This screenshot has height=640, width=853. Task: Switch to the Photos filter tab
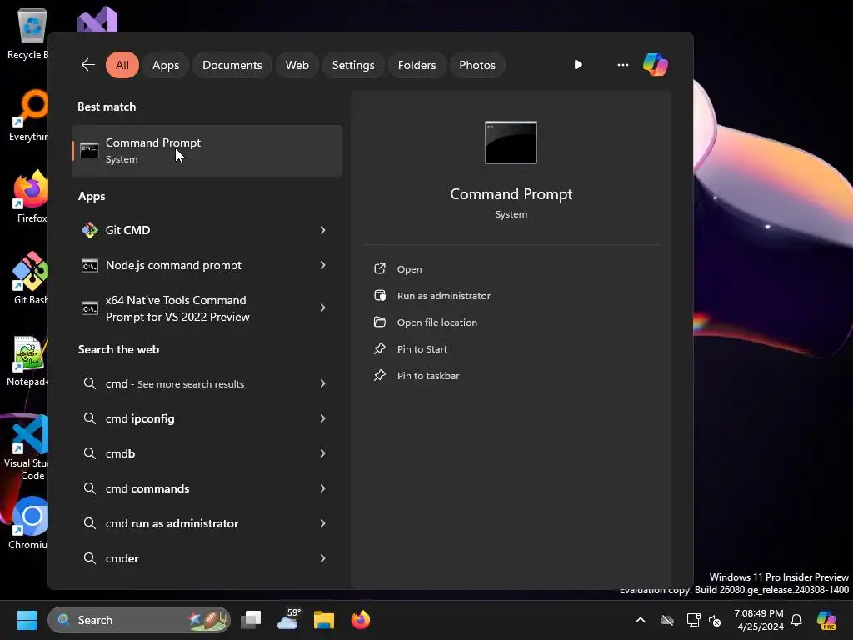click(x=477, y=65)
